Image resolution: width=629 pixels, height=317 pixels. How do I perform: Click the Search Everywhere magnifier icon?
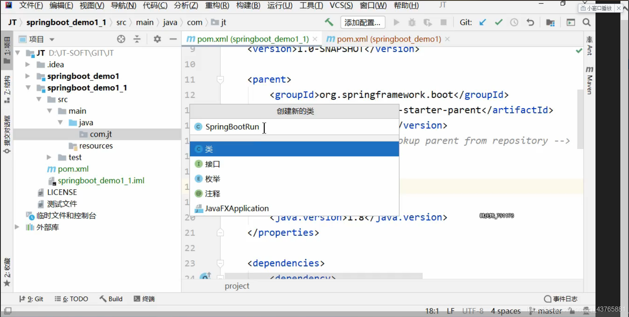(587, 22)
